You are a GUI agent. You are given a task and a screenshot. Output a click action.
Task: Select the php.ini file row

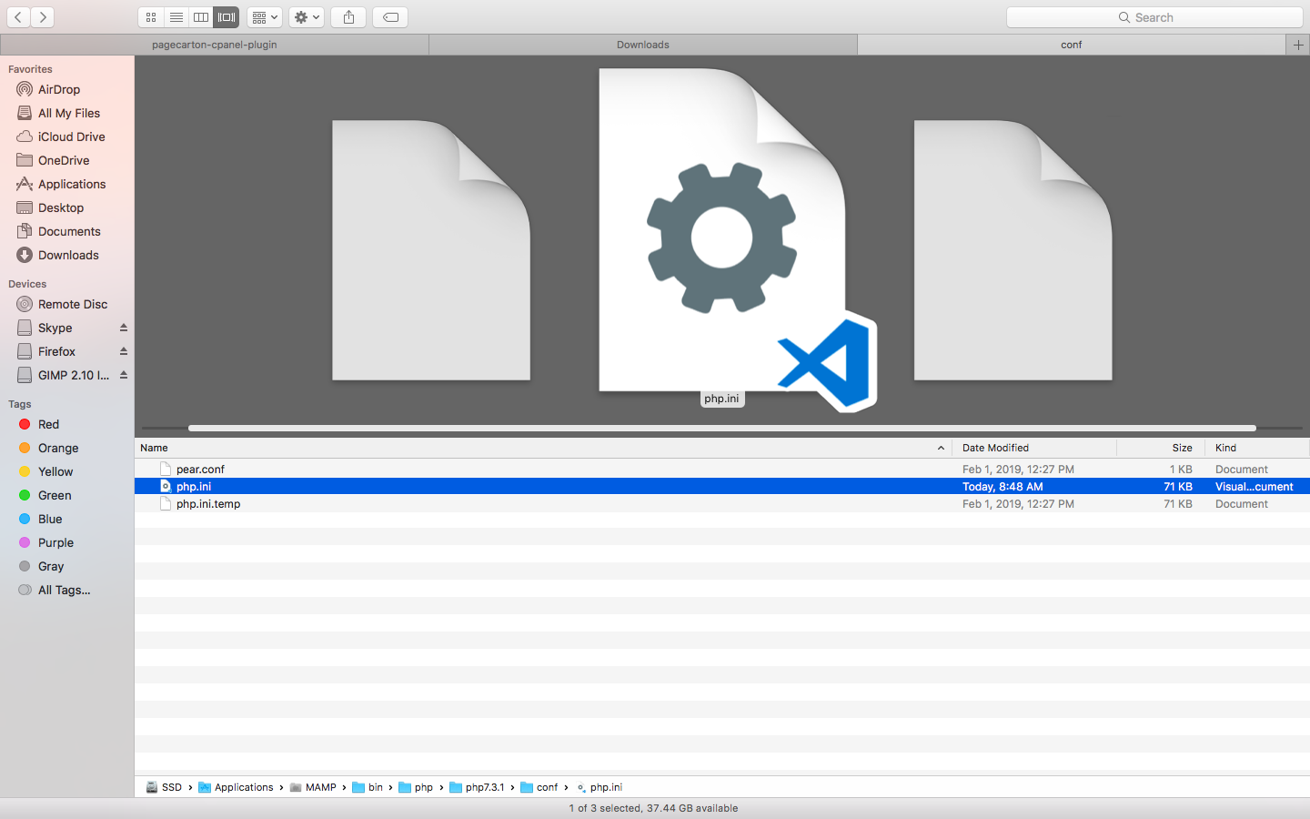pos(722,487)
